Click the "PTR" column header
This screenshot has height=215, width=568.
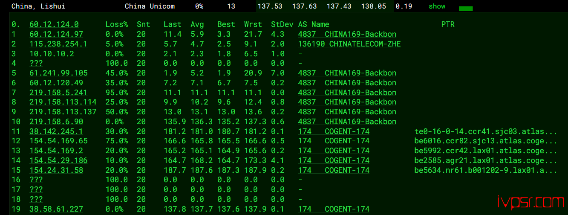(x=448, y=24)
